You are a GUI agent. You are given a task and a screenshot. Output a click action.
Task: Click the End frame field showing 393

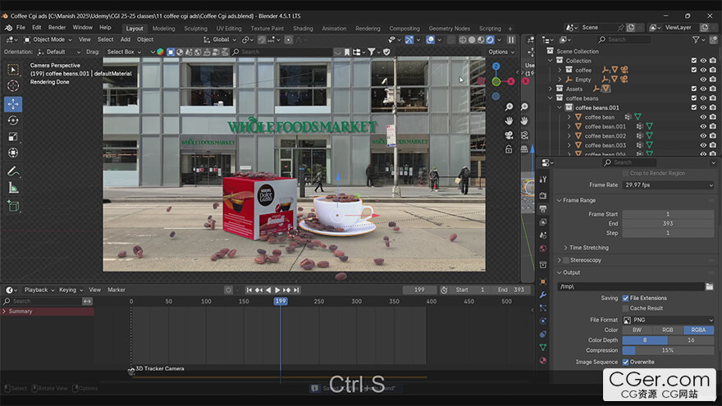point(668,223)
